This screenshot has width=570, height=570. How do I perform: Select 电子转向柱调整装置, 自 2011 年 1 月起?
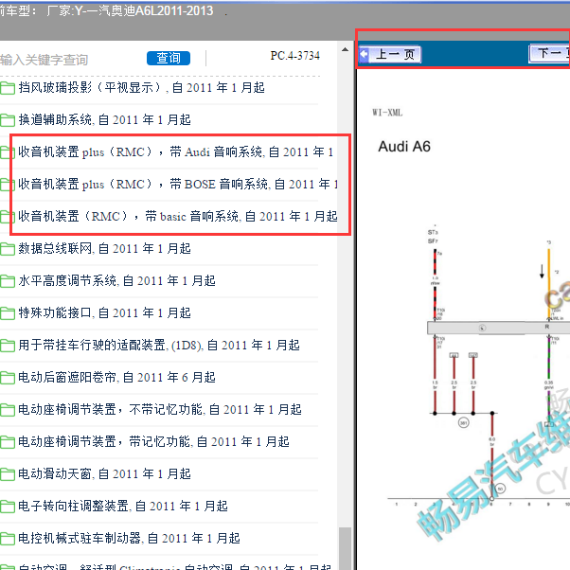tap(123, 506)
